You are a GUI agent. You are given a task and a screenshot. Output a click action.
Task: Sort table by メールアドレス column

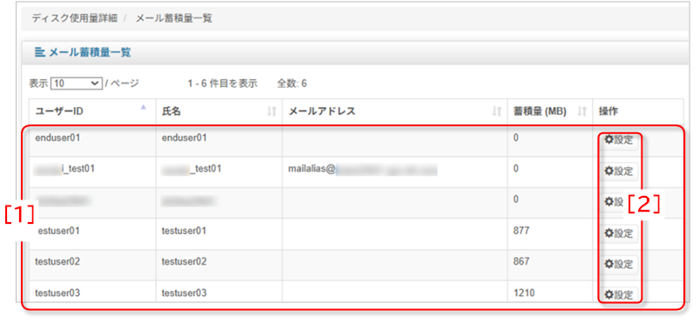[394, 111]
